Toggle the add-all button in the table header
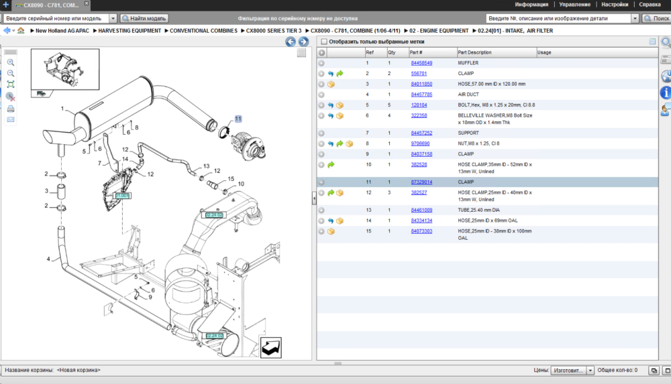The image size is (671, 384). click(x=322, y=52)
